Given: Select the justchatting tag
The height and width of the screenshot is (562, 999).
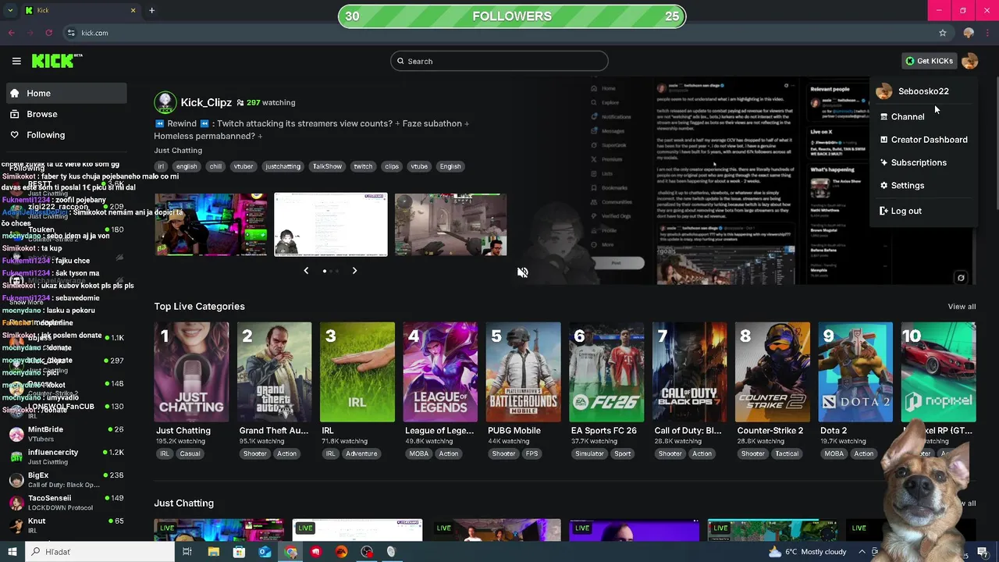Looking at the screenshot, I should (283, 166).
